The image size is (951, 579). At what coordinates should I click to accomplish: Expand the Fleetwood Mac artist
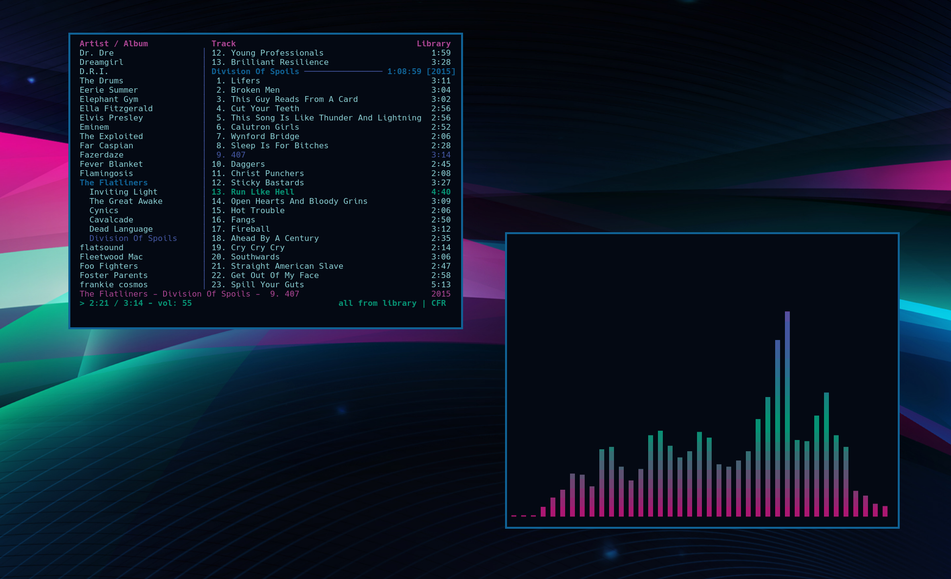(111, 257)
